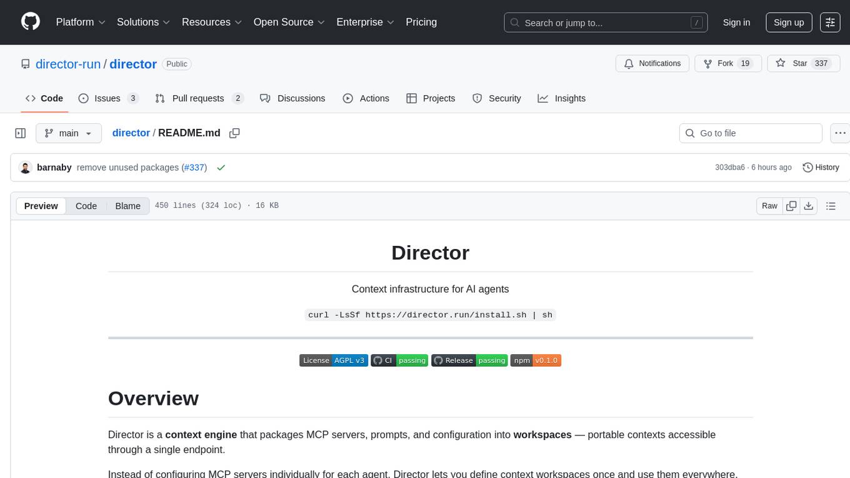Star the repository
This screenshot has height=478, width=850.
pyautogui.click(x=804, y=64)
